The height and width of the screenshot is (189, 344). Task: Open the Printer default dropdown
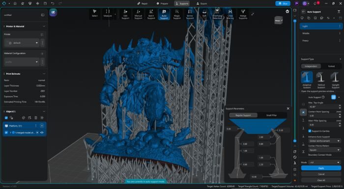coord(22,43)
